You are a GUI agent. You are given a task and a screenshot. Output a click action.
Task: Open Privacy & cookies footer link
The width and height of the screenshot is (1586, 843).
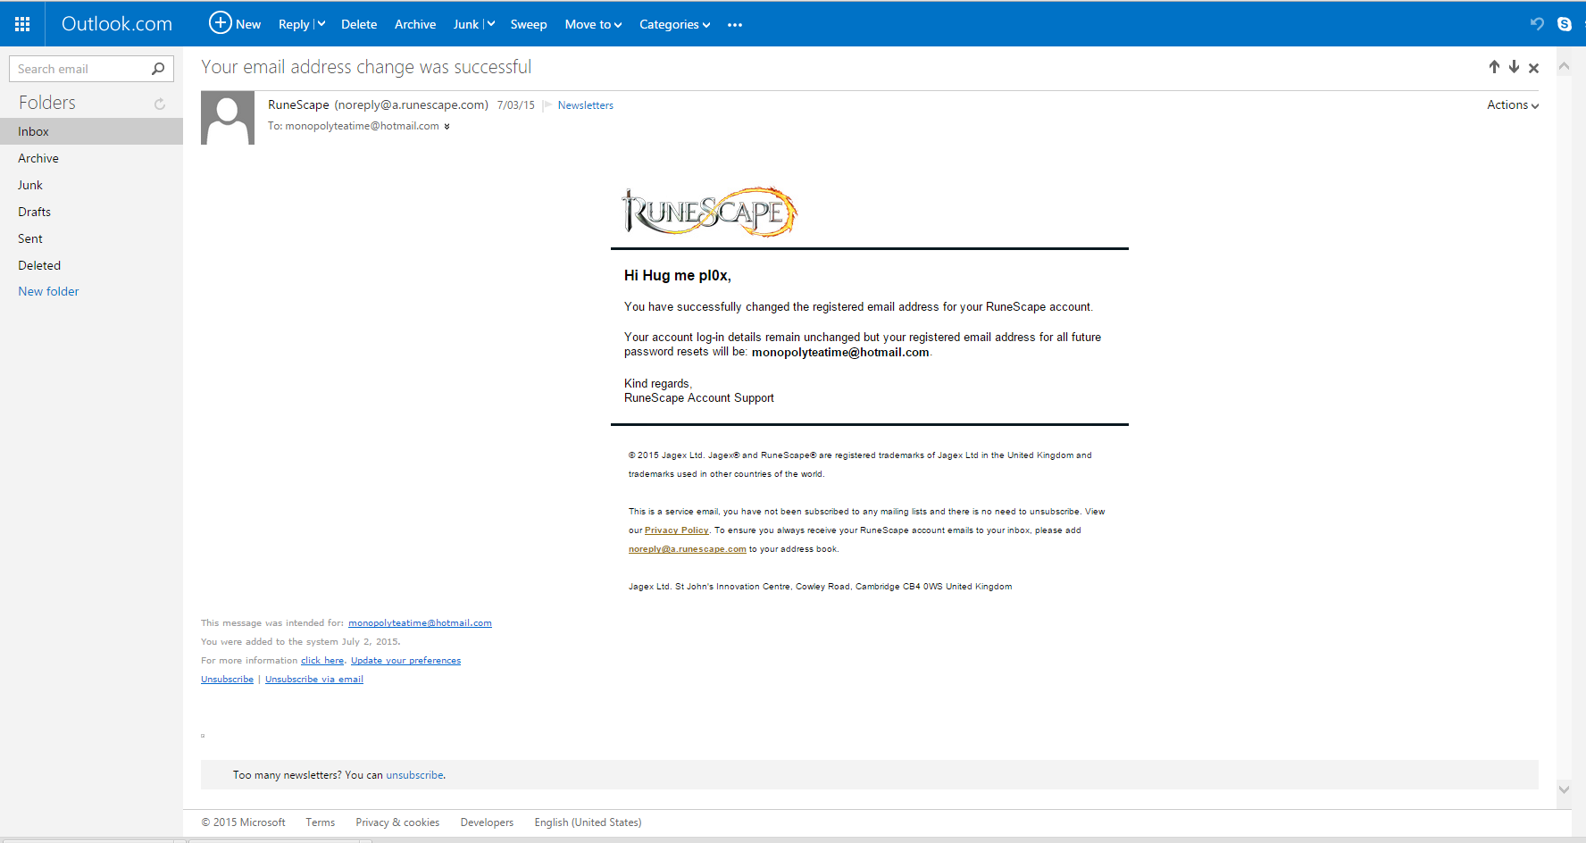click(397, 822)
